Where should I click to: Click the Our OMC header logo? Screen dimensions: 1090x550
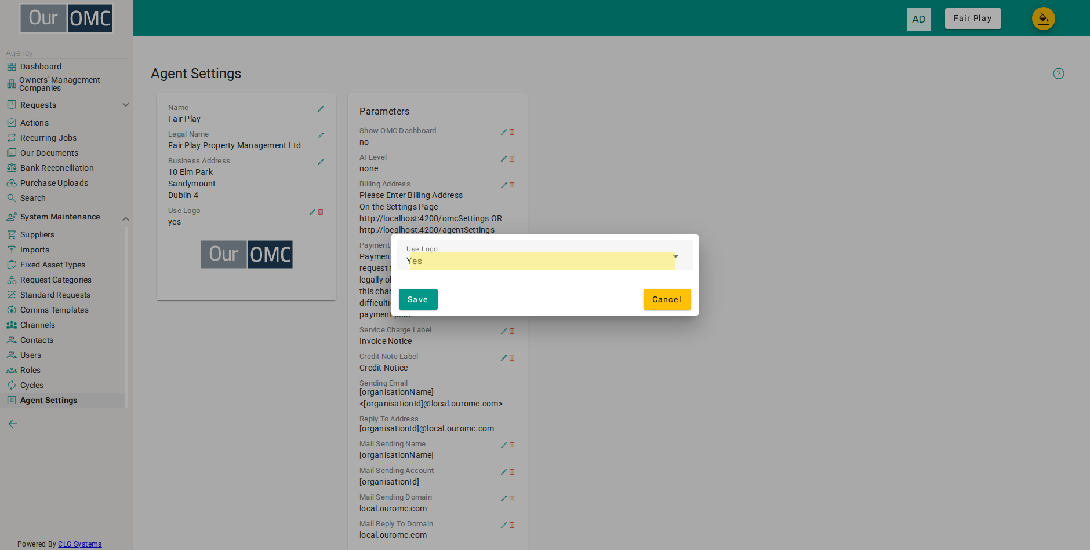click(67, 18)
